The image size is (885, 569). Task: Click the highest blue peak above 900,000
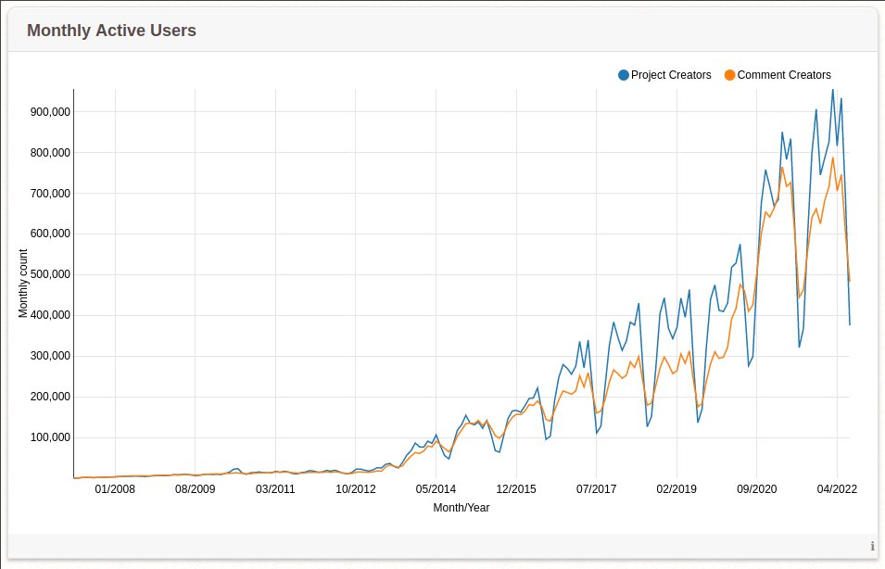(832, 90)
